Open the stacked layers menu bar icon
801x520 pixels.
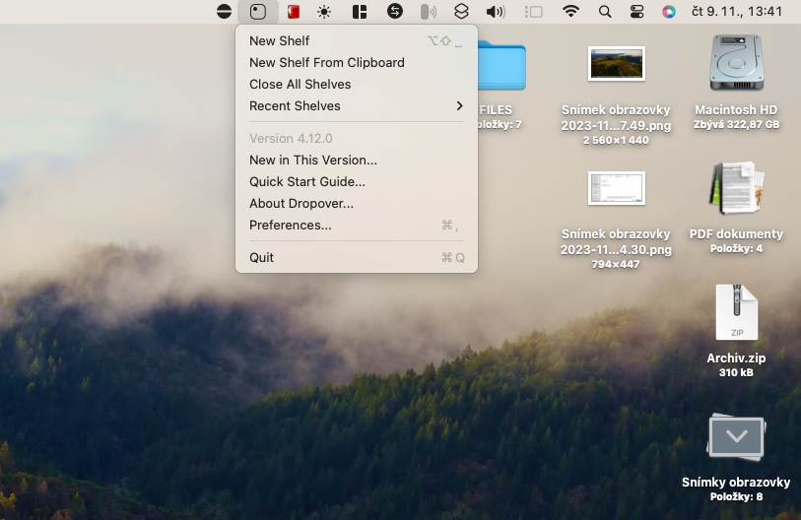pos(461,11)
